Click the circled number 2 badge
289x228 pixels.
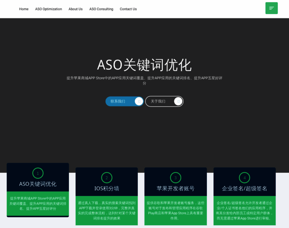106,178
